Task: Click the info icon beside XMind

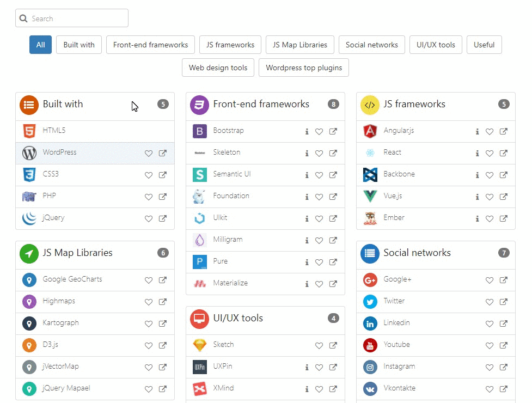Action: 305,388
